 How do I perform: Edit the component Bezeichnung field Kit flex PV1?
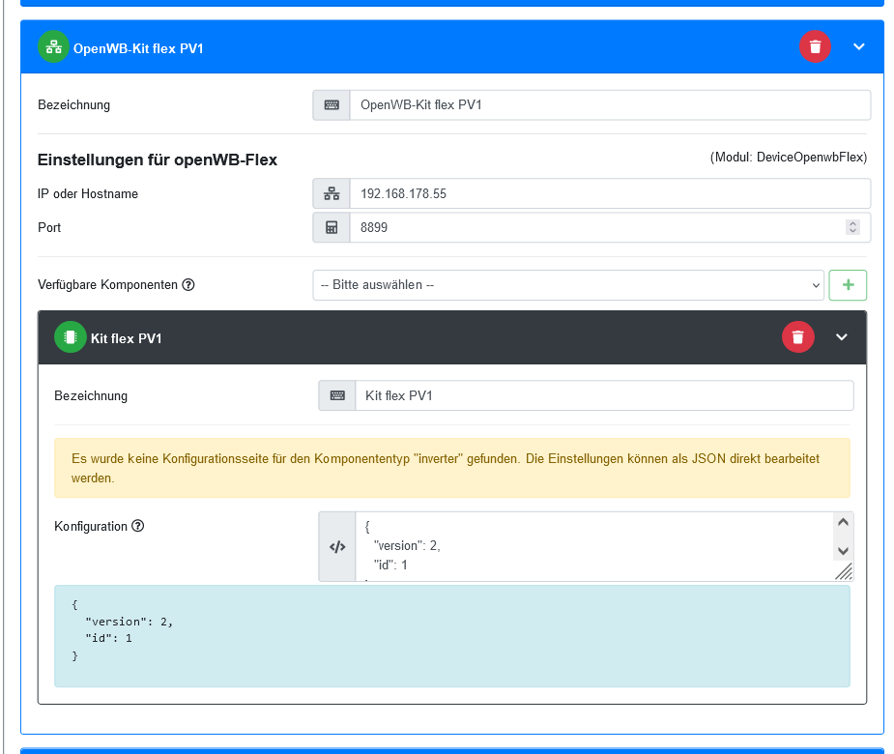604,395
